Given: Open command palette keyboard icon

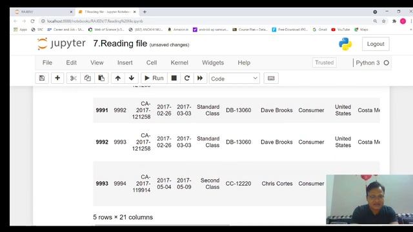Looking at the screenshot, I should (271, 78).
